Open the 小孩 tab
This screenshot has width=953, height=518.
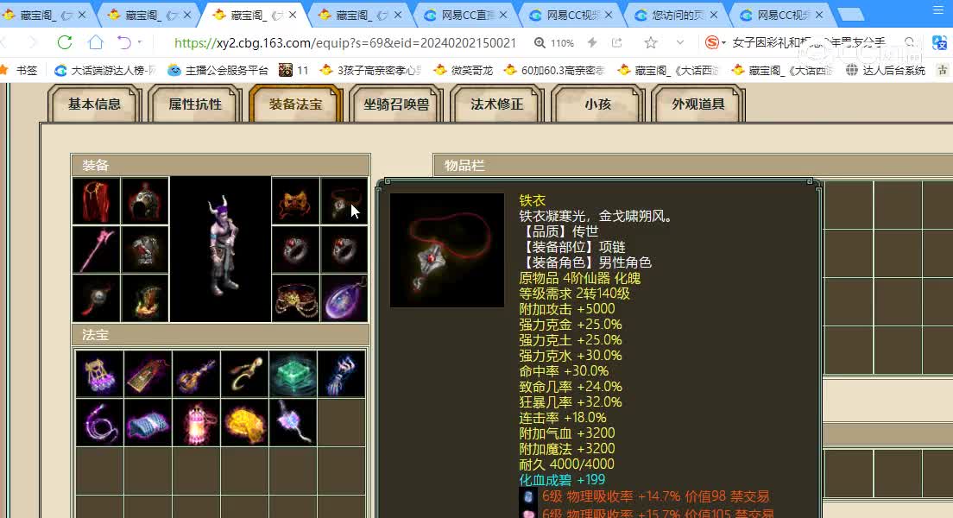(x=597, y=104)
